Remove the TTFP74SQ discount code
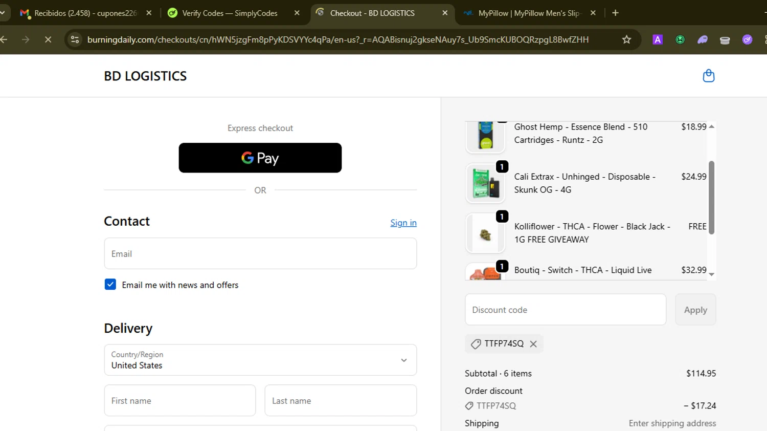 point(533,344)
